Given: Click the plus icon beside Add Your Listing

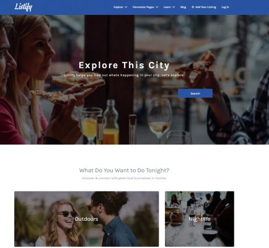Looking at the screenshot, I should click(x=193, y=7).
